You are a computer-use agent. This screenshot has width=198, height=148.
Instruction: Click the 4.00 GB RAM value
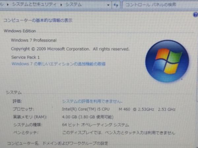(88, 117)
